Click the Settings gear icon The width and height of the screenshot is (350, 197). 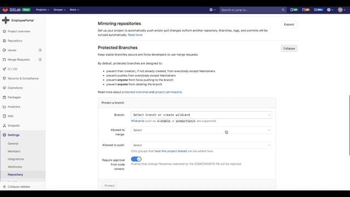coord(4,135)
